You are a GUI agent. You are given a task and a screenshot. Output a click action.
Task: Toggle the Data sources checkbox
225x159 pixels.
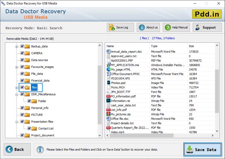point(22,60)
